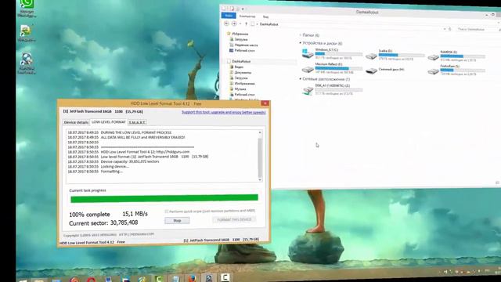Screen dimensions: 501x282
Task: Go up one folder level in Explorer
Action: tap(246, 24)
